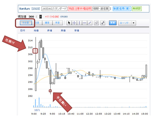Click the final tall candlestick near 15:00
Viewport: 151px width, 118px height.
click(146, 71)
